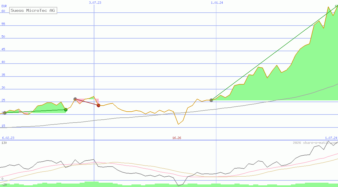The image size is (338, 187).
Task: Select the 1.01.24 date label at top
Action: click(217, 3)
